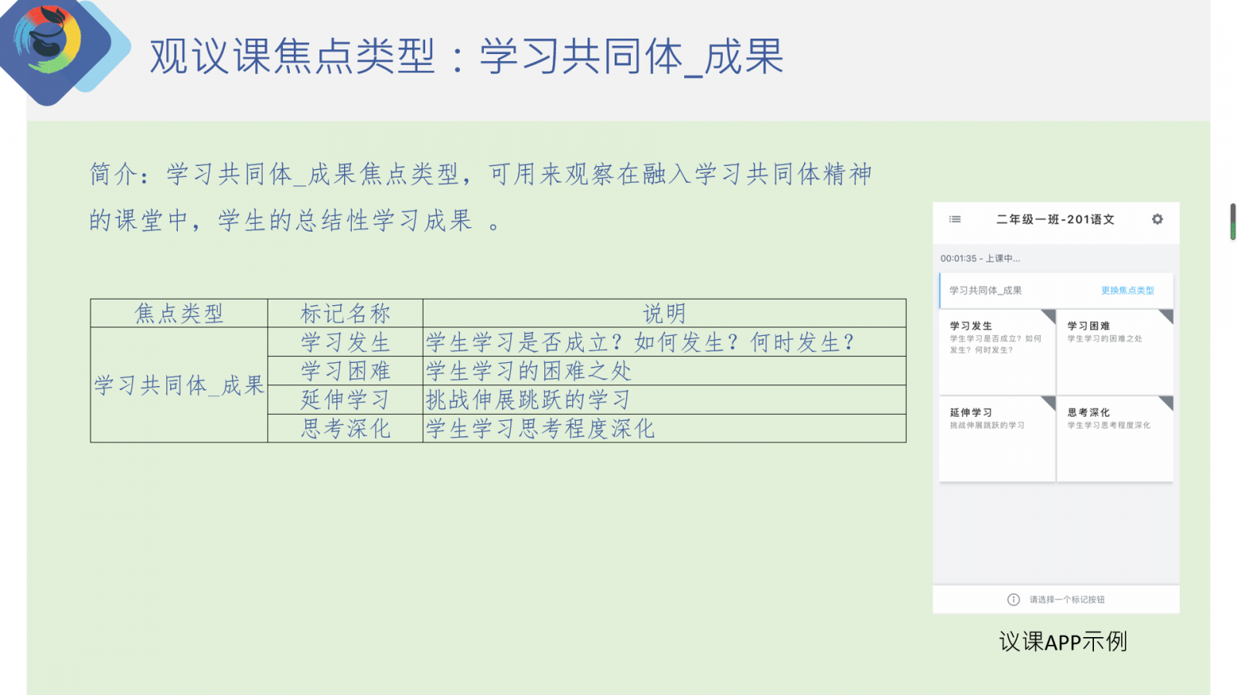Tap the 延伸学习 marker card title in app
Screen dimensions: 1237x695
pyautogui.click(x=971, y=412)
